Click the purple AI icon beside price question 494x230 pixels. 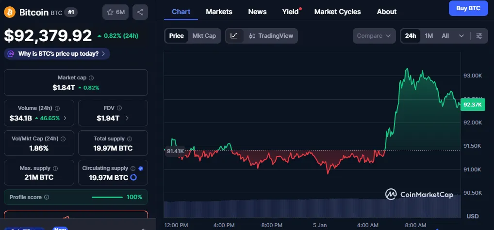pyautogui.click(x=11, y=54)
